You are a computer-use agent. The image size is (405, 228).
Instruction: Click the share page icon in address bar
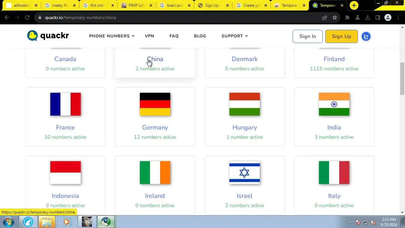click(325, 17)
